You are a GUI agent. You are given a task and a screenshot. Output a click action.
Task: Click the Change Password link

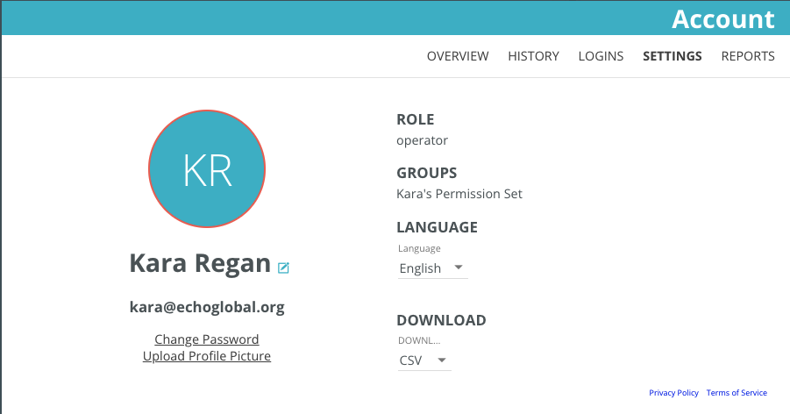207,339
